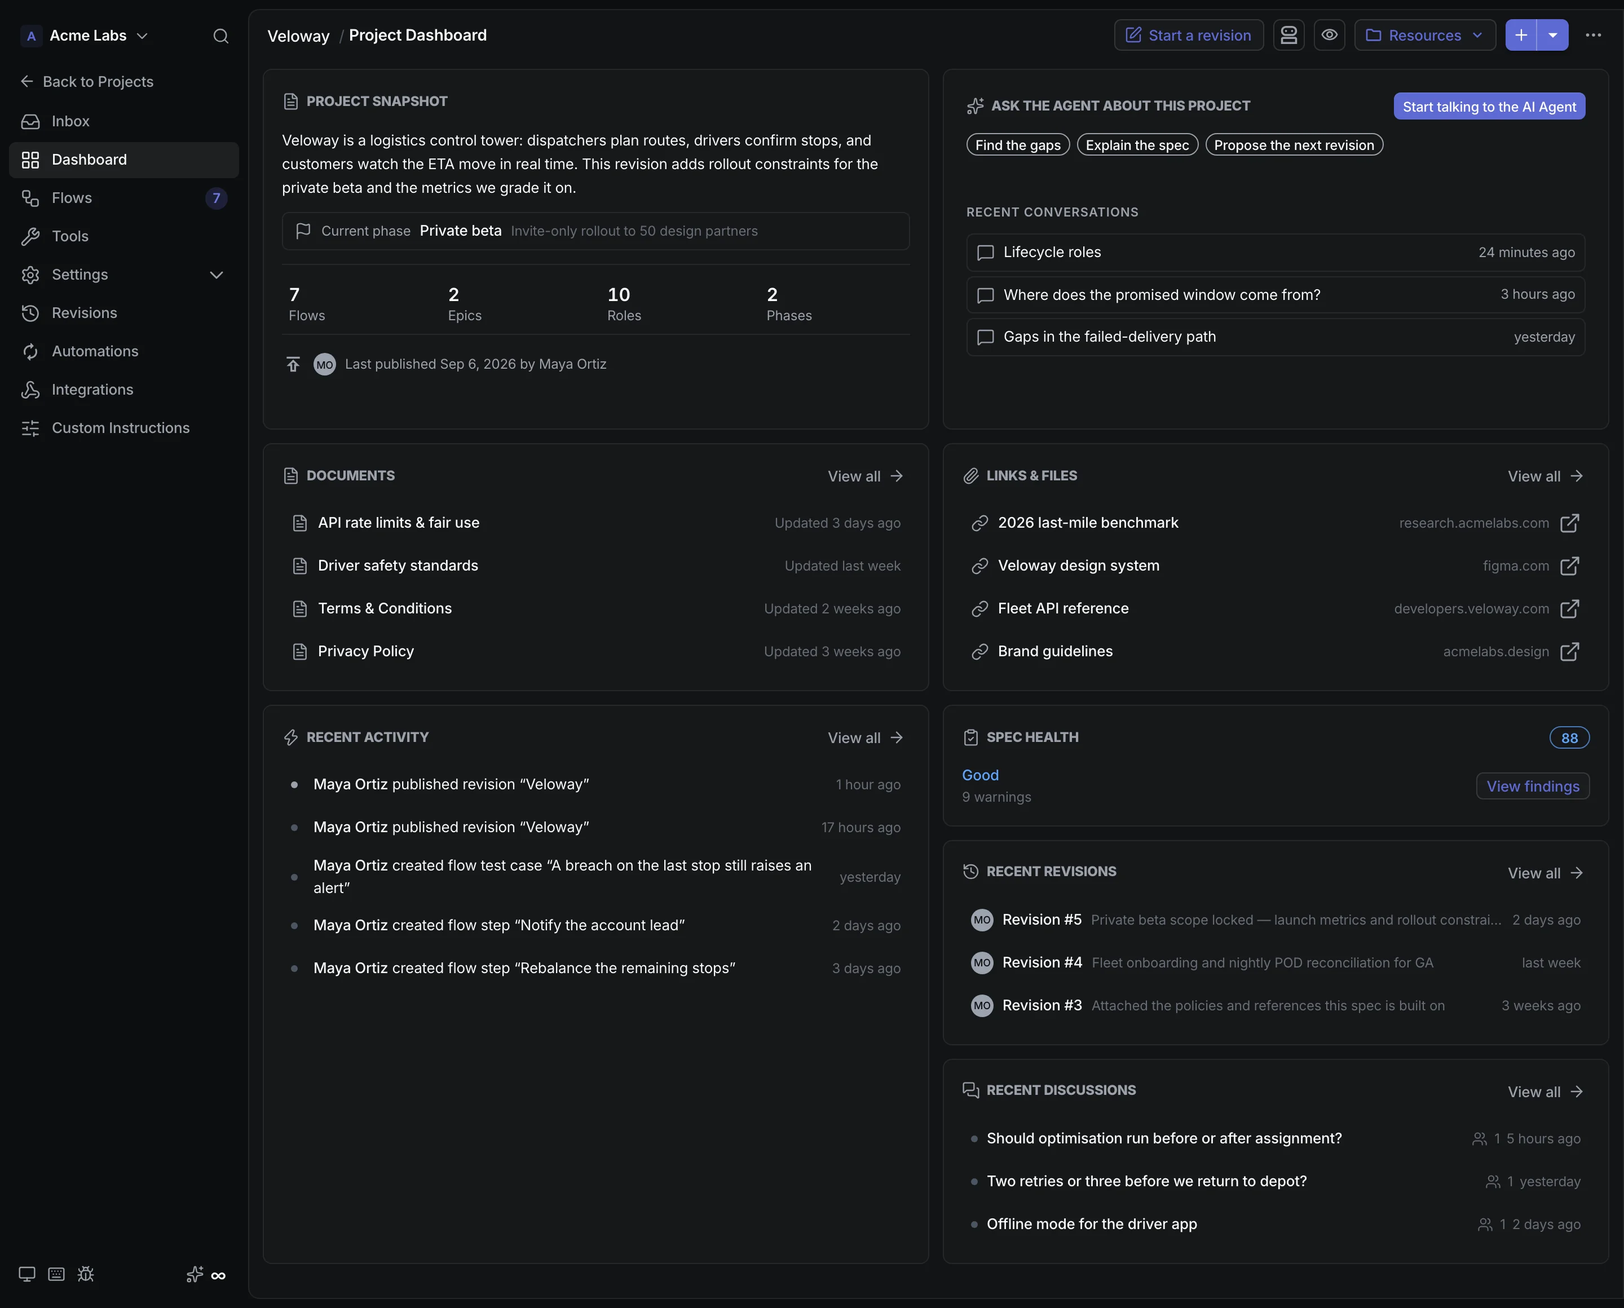Viewport: 1624px width, 1308px height.
Task: Open external link icon for Veloway design system
Action: pos(1569,566)
